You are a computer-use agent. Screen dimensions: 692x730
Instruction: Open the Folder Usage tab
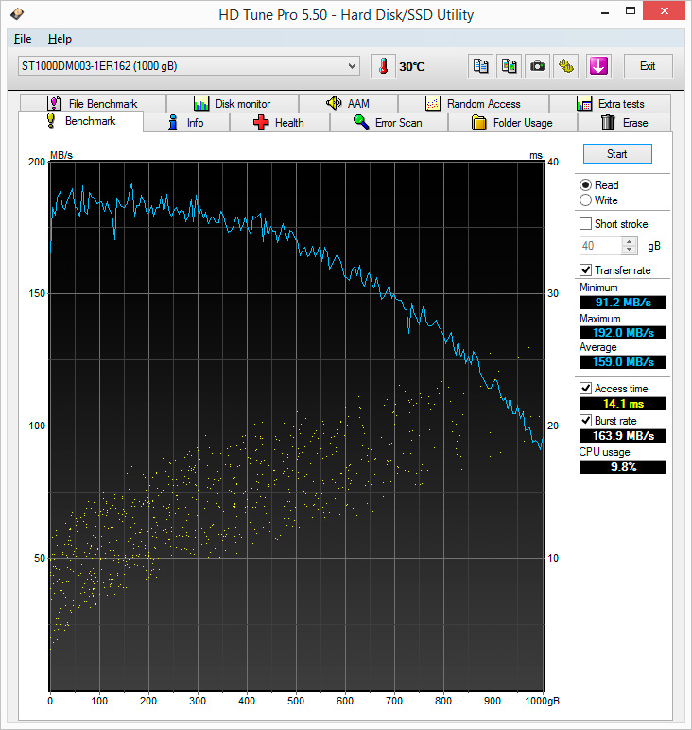click(511, 123)
